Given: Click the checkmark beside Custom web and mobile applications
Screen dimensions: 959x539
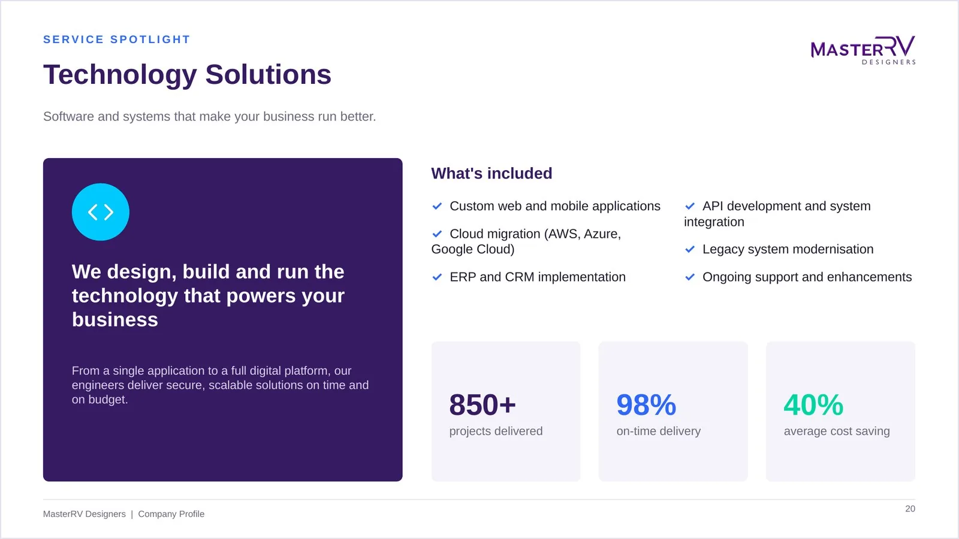Looking at the screenshot, I should click(x=438, y=206).
